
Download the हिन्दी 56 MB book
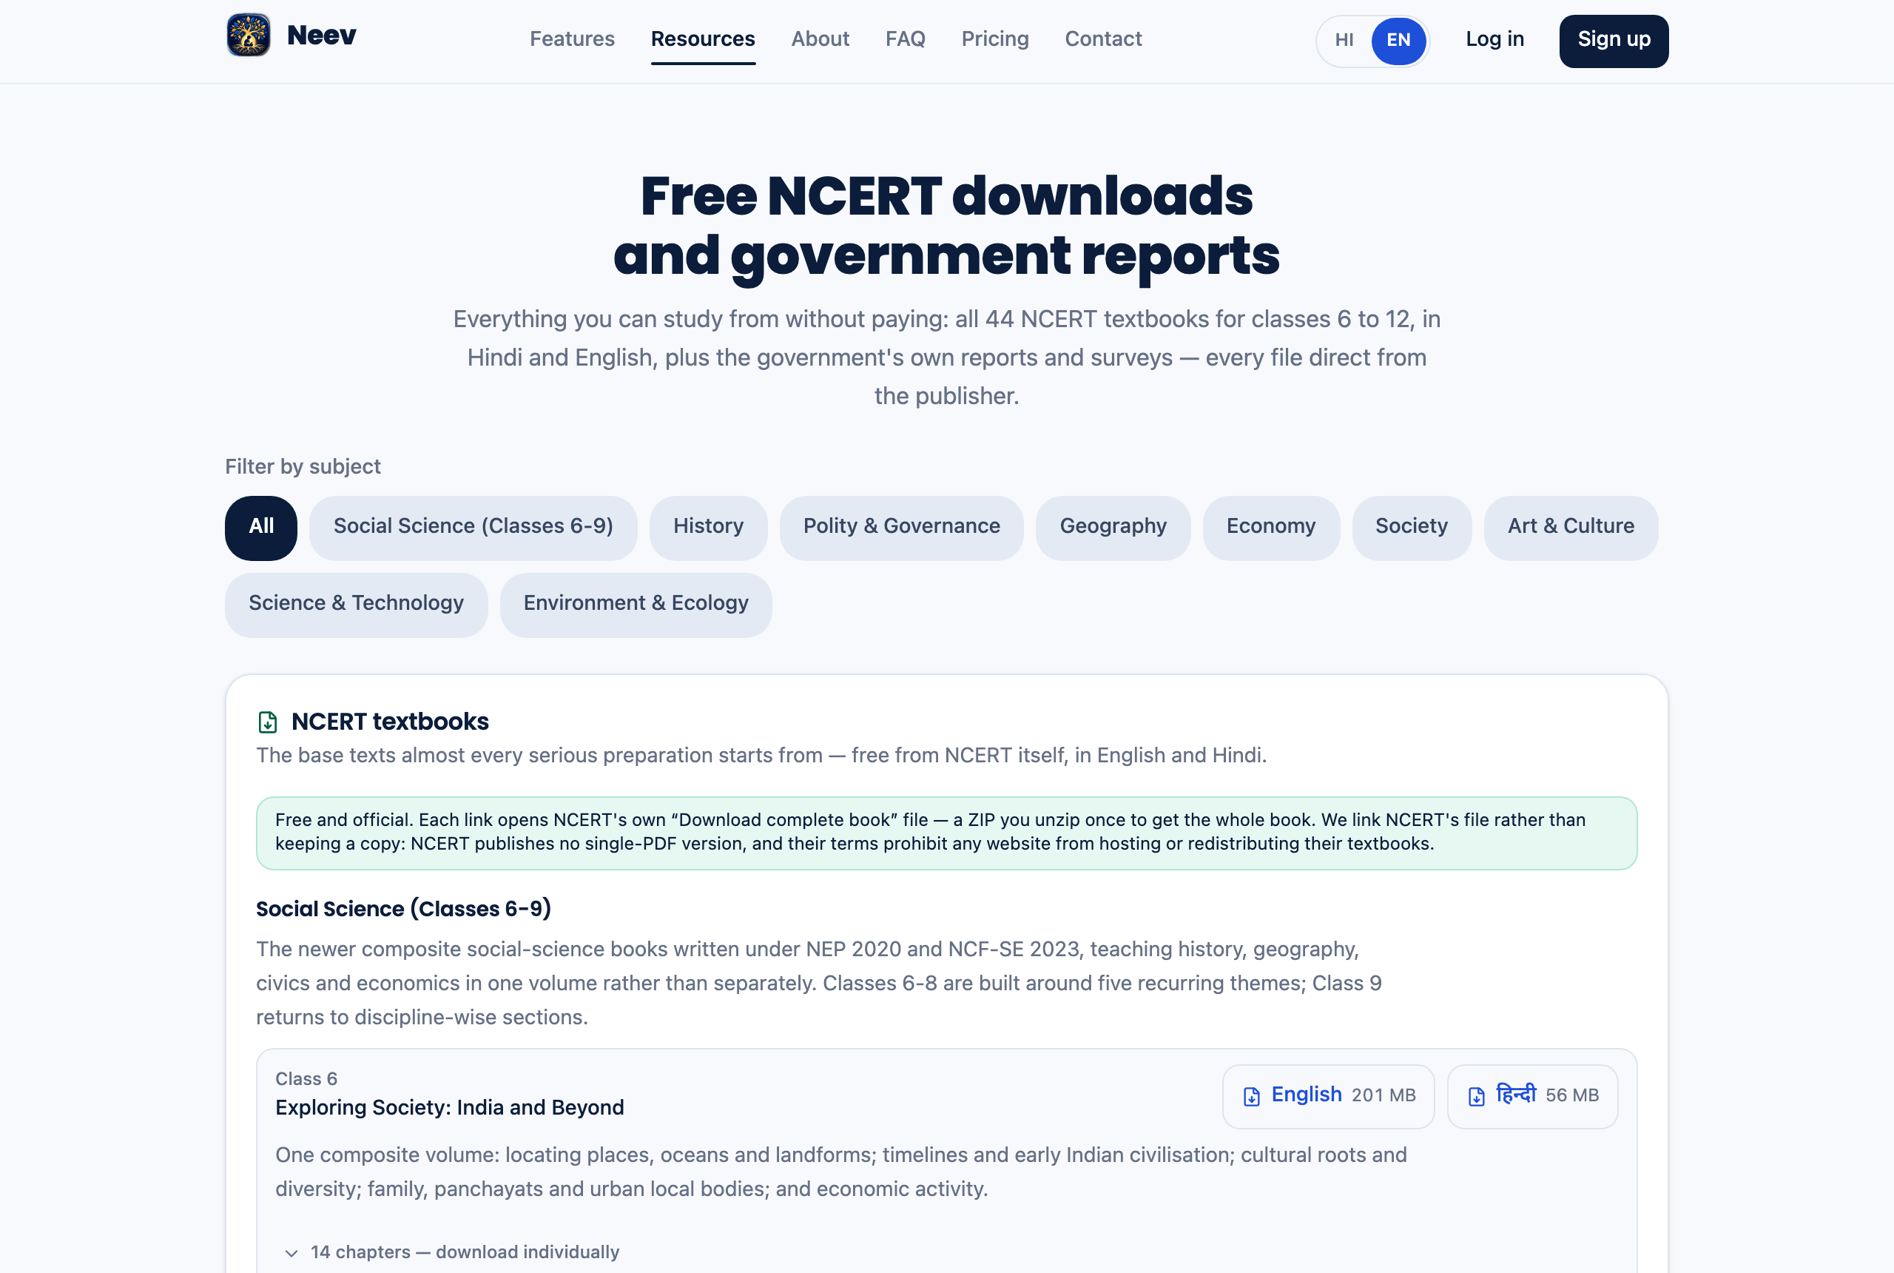(x=1533, y=1096)
